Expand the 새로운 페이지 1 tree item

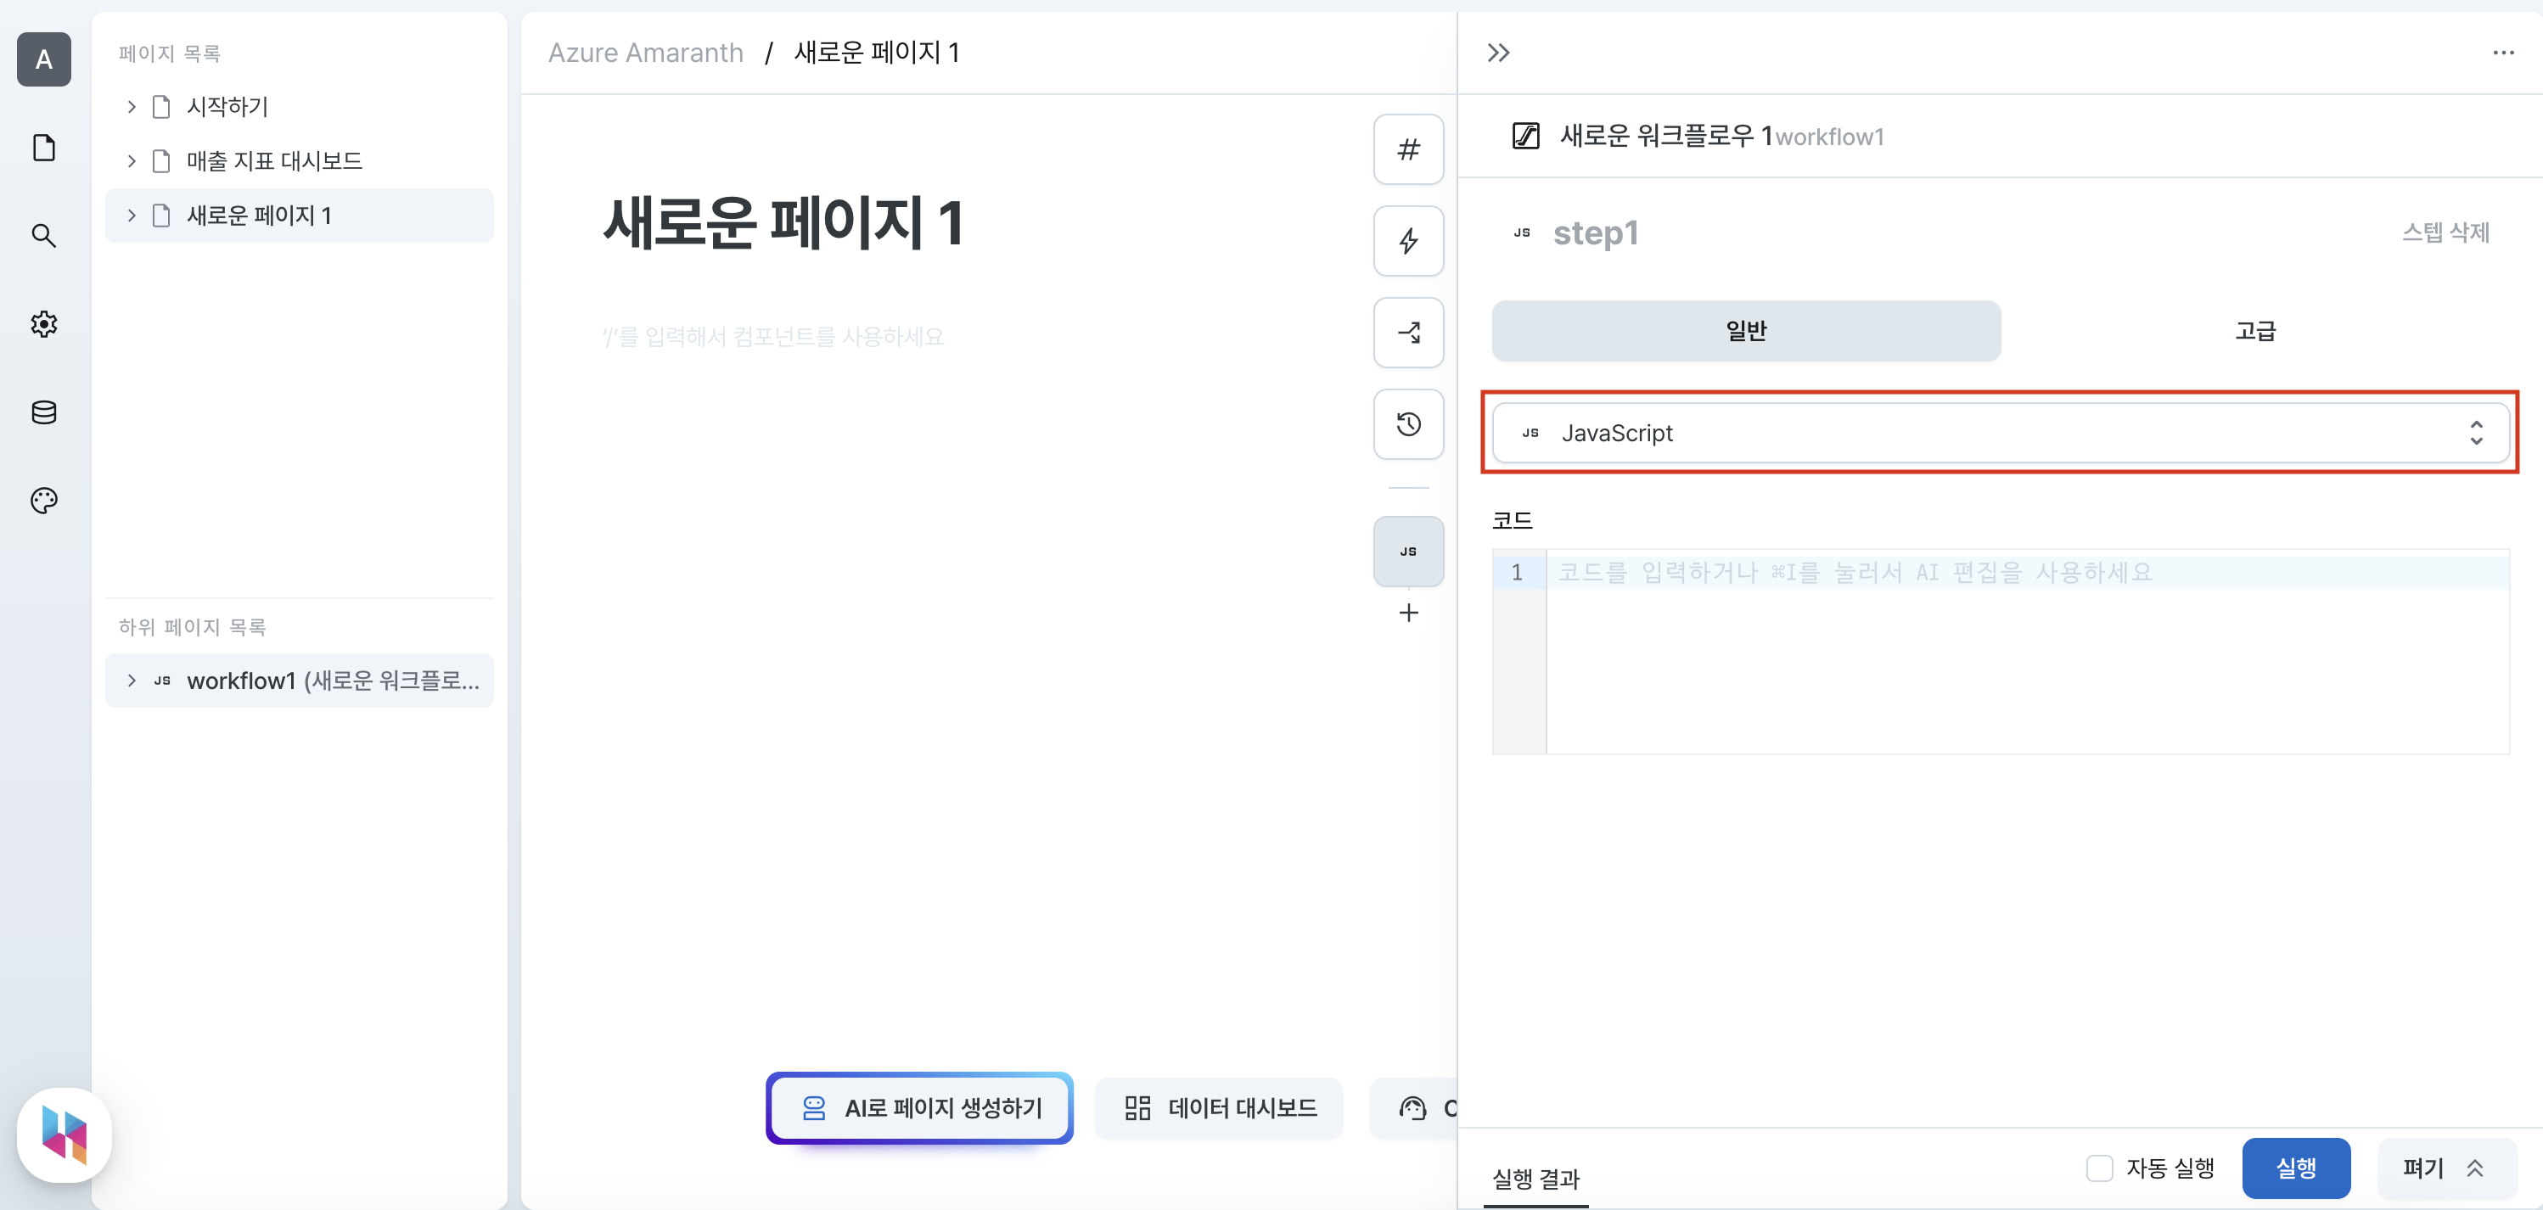(x=132, y=216)
